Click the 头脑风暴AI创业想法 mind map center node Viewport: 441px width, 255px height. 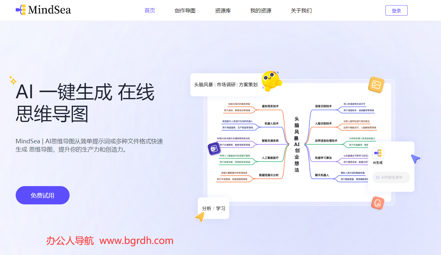point(297,144)
